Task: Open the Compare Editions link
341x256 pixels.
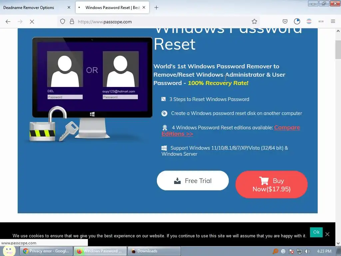Action: 231,131
